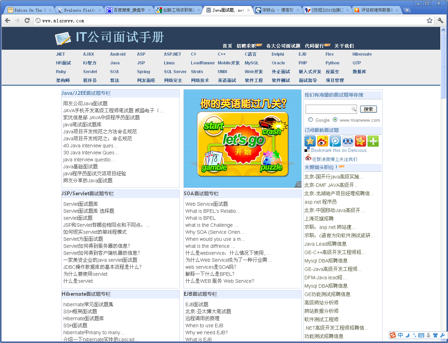
Task: Close the Java面试题 tab
Action: [x=248, y=10]
